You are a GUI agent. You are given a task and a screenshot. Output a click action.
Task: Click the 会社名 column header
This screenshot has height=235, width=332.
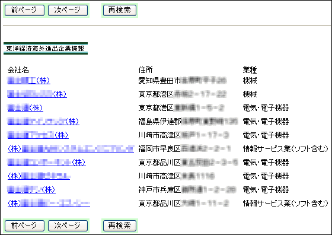[18, 69]
